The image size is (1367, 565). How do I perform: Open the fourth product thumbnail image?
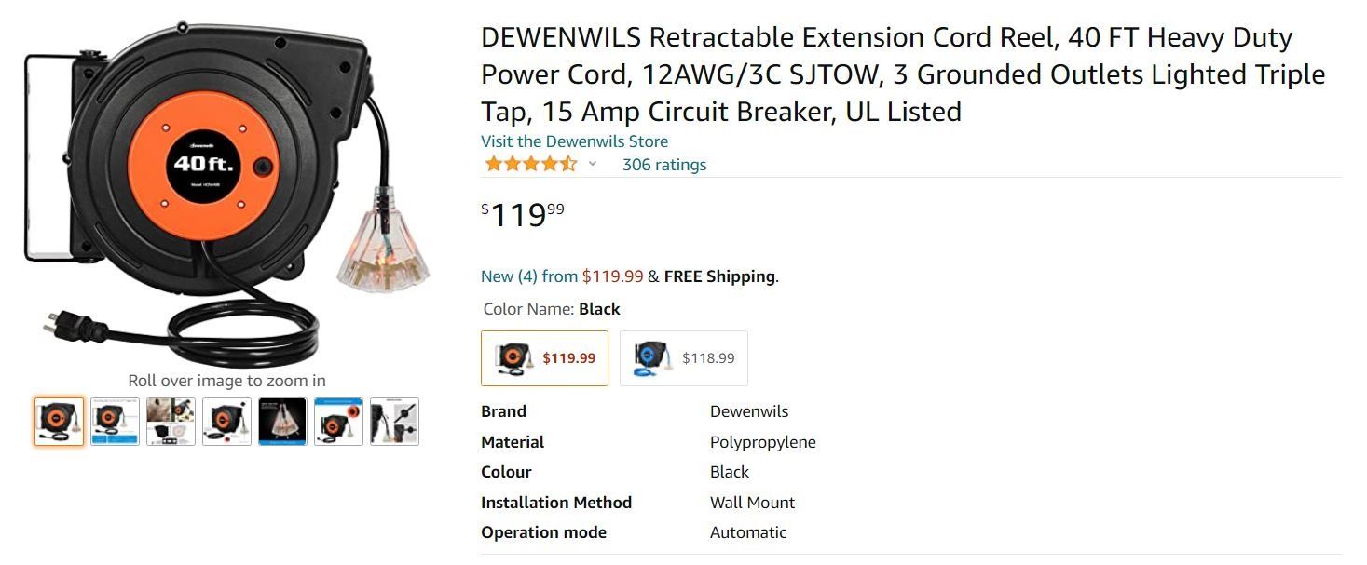pyautogui.click(x=226, y=422)
